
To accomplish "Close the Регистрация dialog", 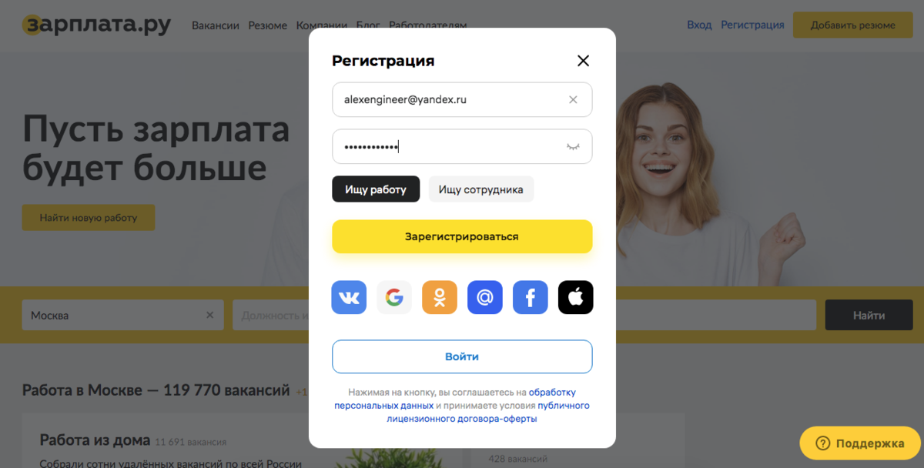I will coord(583,61).
